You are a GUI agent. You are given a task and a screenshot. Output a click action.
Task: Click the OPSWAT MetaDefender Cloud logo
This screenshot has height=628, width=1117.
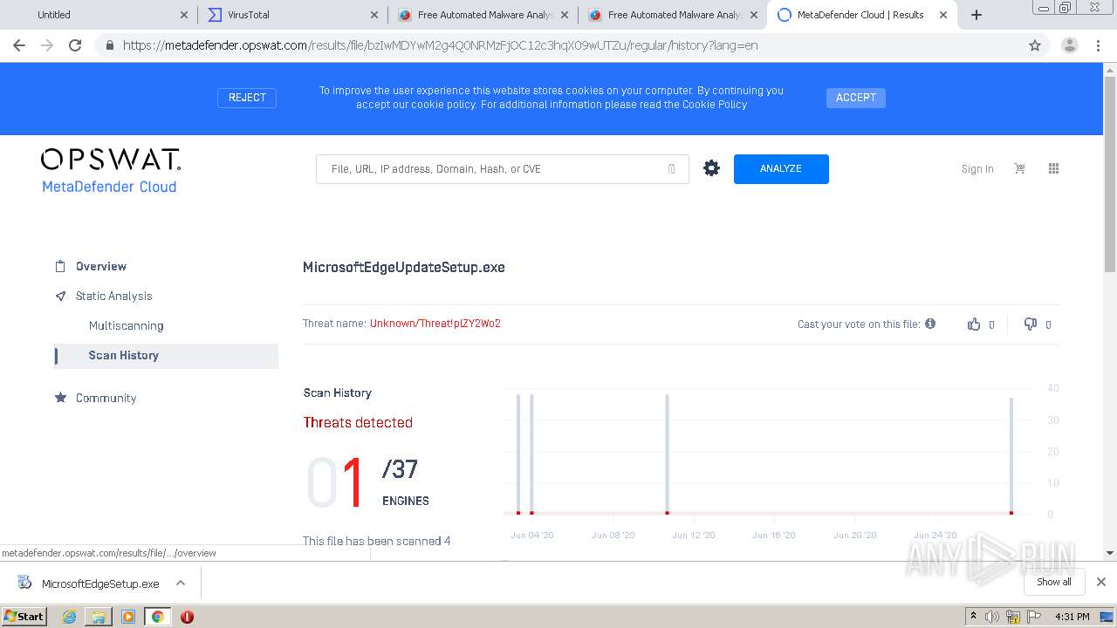click(x=110, y=171)
